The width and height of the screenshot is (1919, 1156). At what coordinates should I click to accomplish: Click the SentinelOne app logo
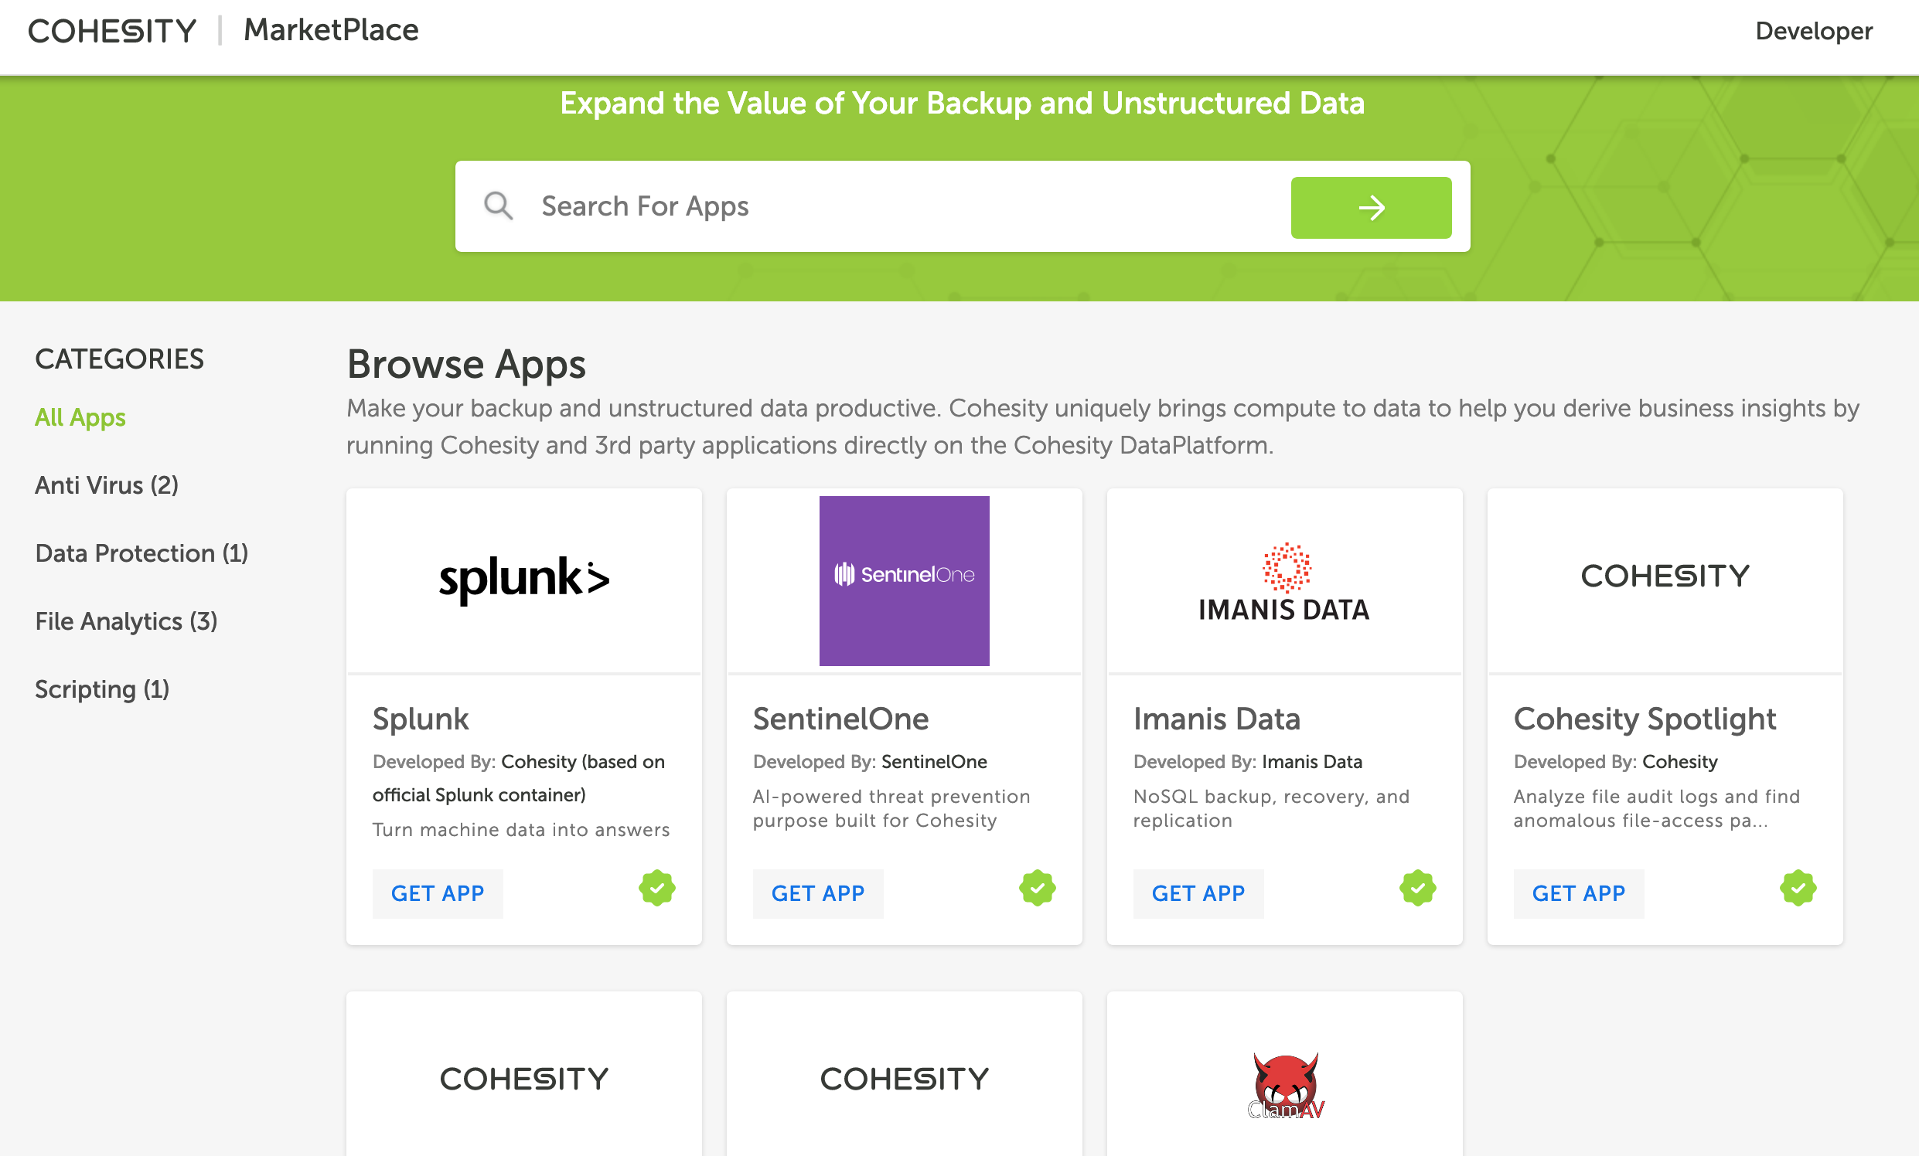click(x=903, y=580)
